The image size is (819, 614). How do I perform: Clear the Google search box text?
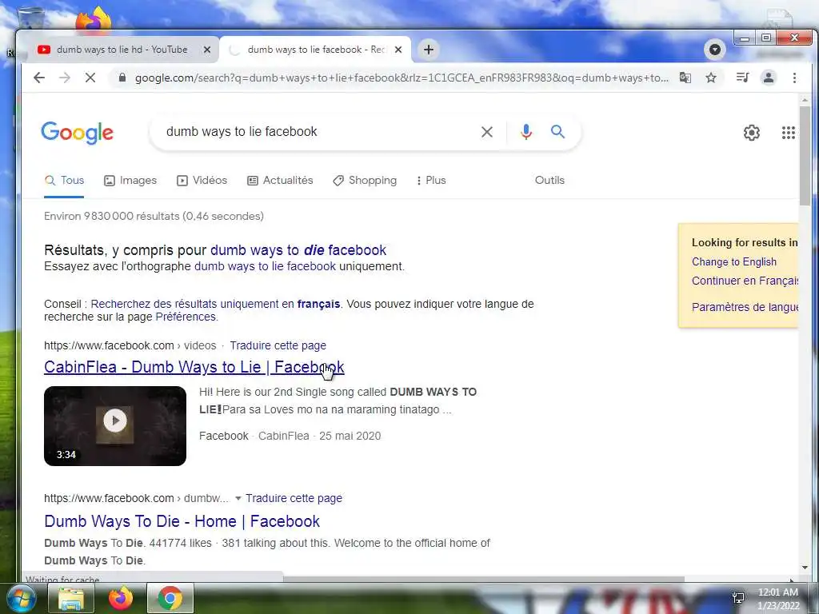(x=487, y=132)
